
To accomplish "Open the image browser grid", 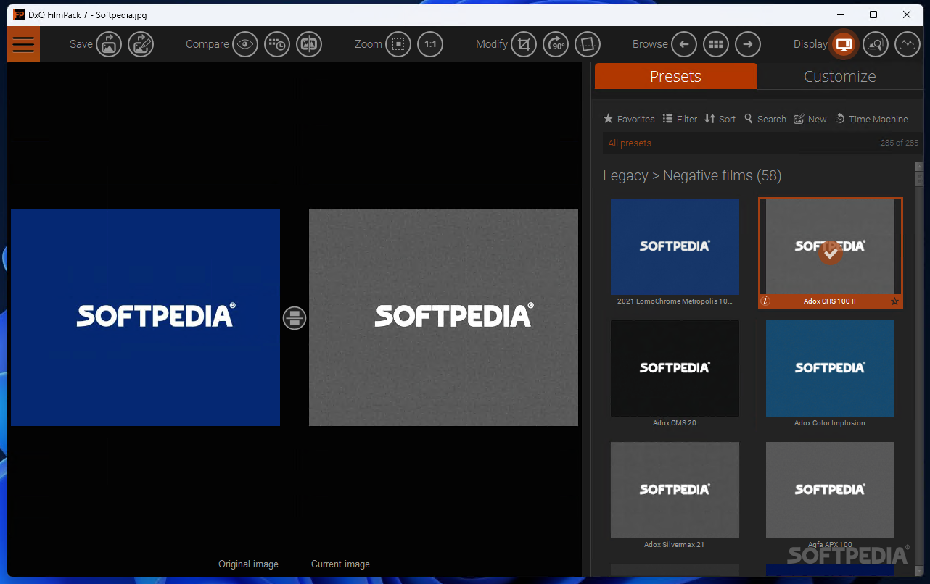I will click(x=716, y=44).
